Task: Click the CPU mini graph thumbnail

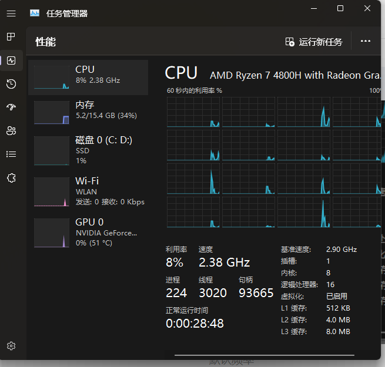Action: 52,78
